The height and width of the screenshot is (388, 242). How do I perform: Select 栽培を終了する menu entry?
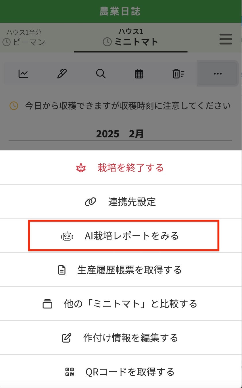pos(130,168)
